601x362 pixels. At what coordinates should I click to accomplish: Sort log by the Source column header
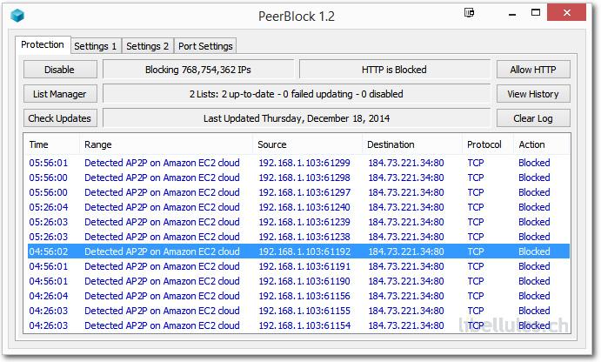(x=307, y=144)
